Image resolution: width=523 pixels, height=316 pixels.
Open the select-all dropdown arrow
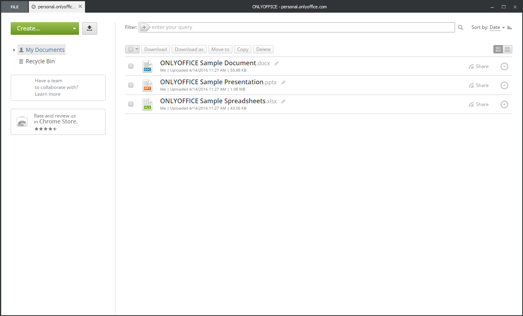tap(137, 49)
